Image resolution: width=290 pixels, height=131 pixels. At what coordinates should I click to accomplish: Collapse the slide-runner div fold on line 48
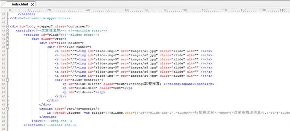(7, 47)
